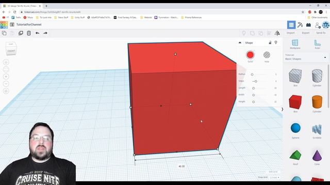Open the Trello bookmark
Viewport: 330px width, 185px height.
16,17
